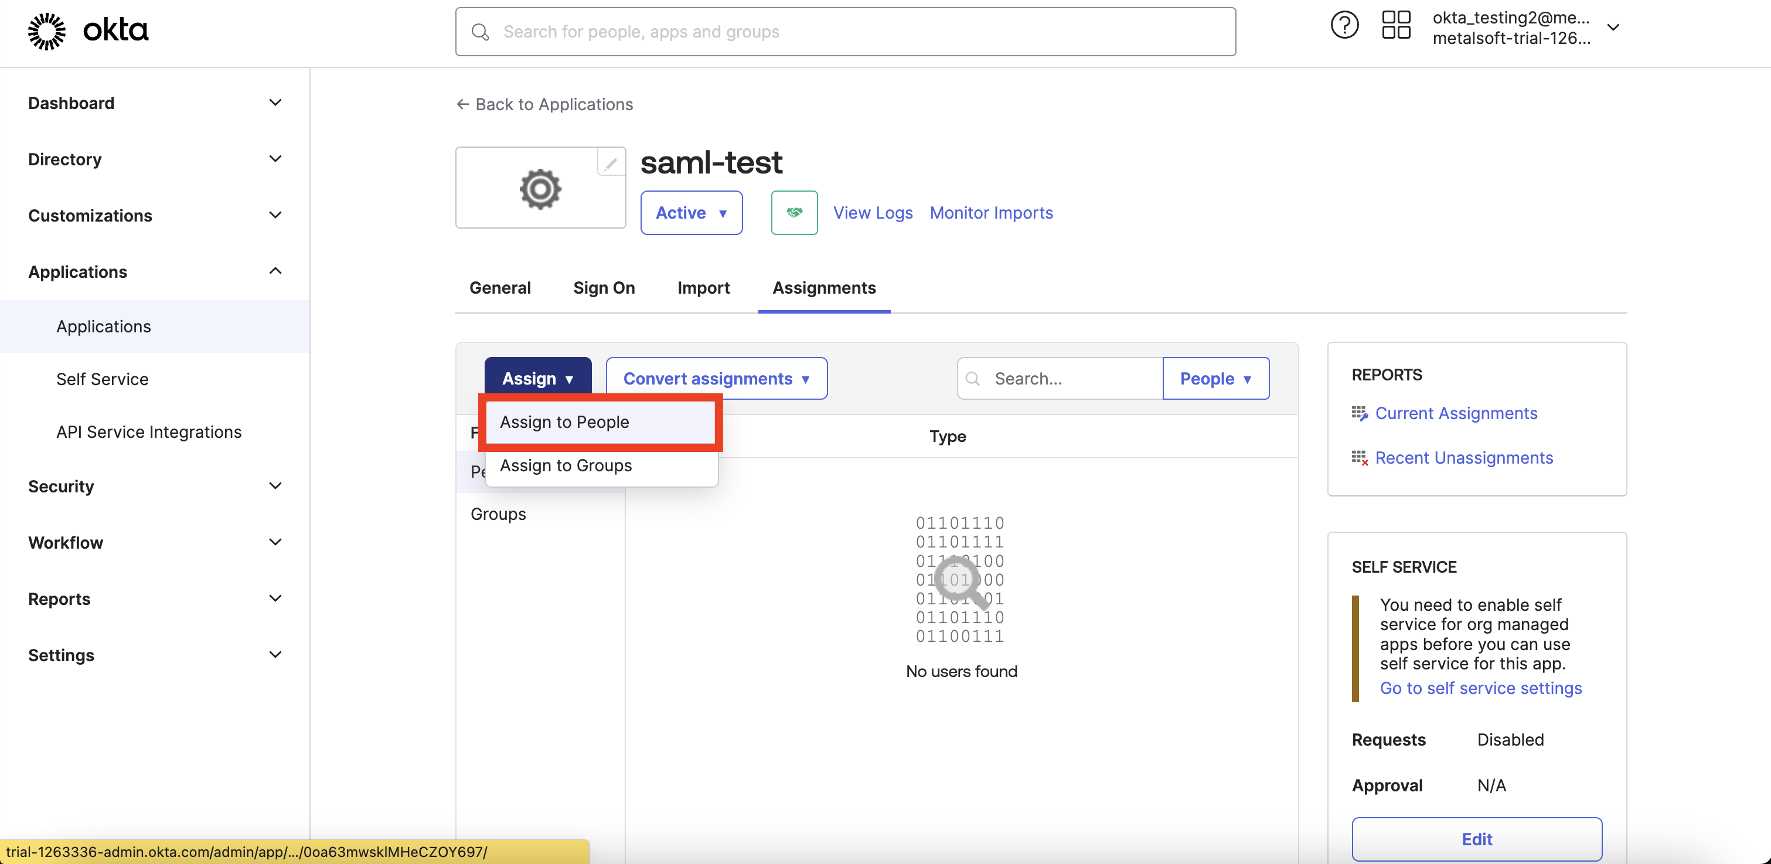Screen dimensions: 1771x864
Task: Click the magnifier icon in assignments search
Action: point(973,378)
